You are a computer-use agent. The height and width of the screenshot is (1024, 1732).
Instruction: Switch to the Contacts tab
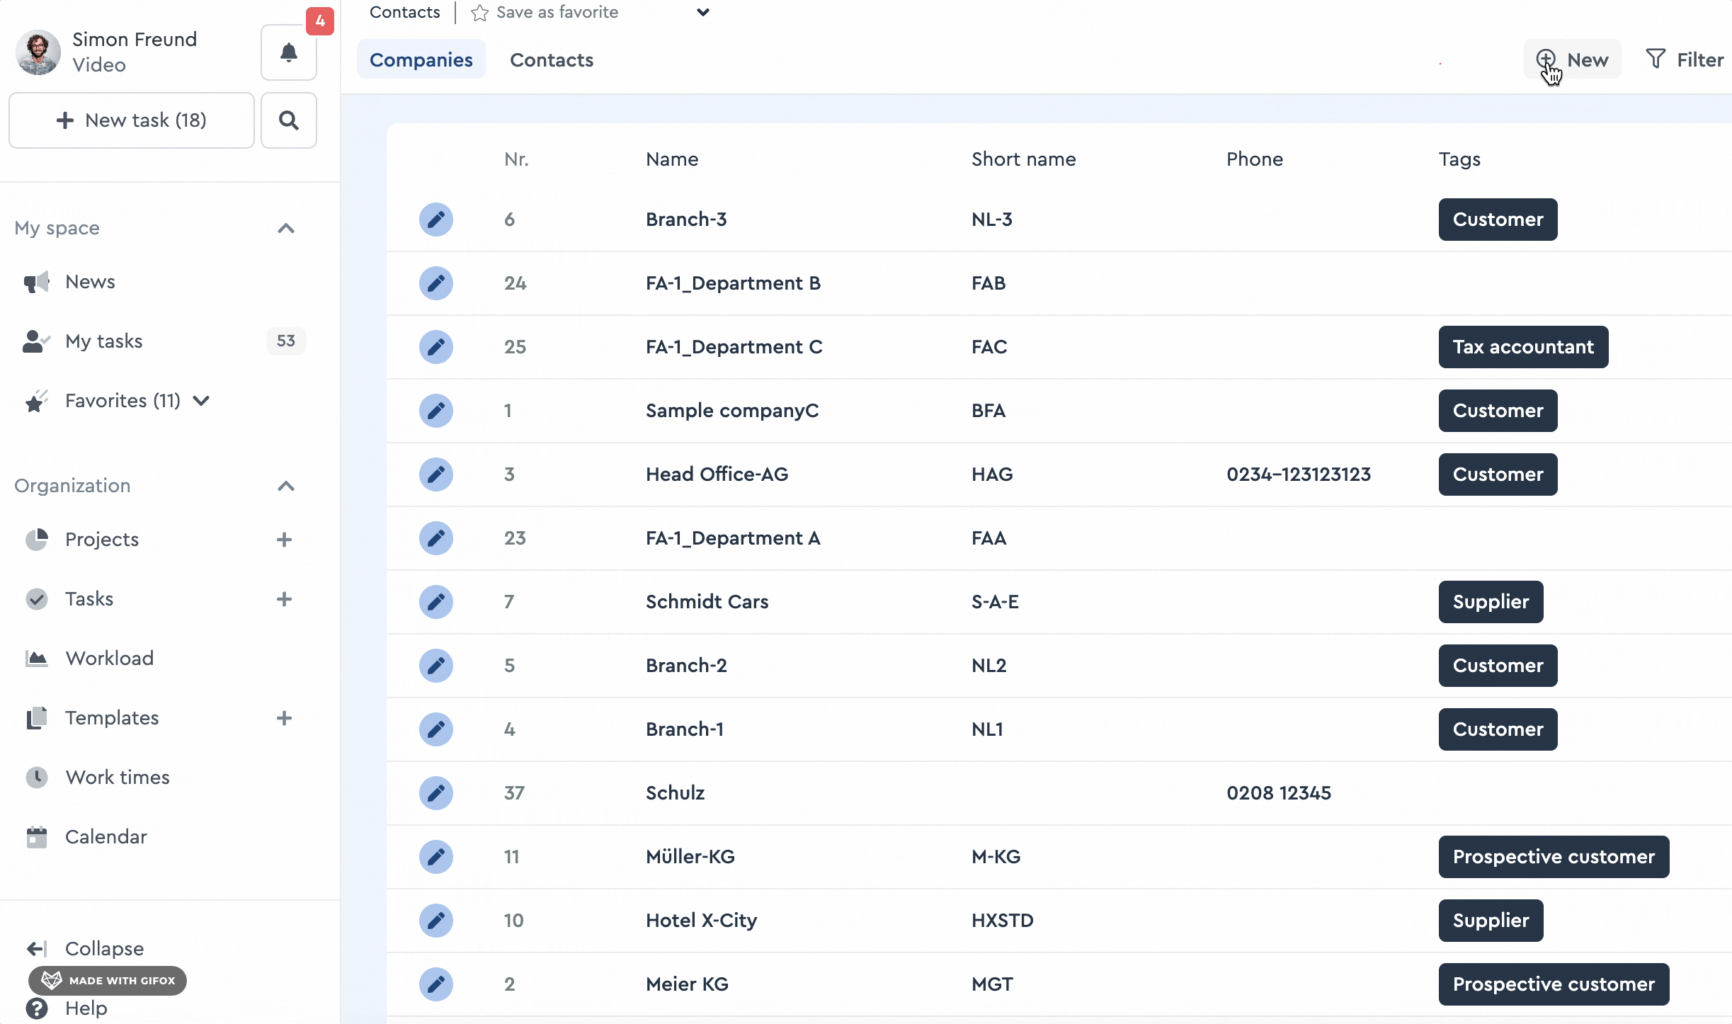point(552,60)
